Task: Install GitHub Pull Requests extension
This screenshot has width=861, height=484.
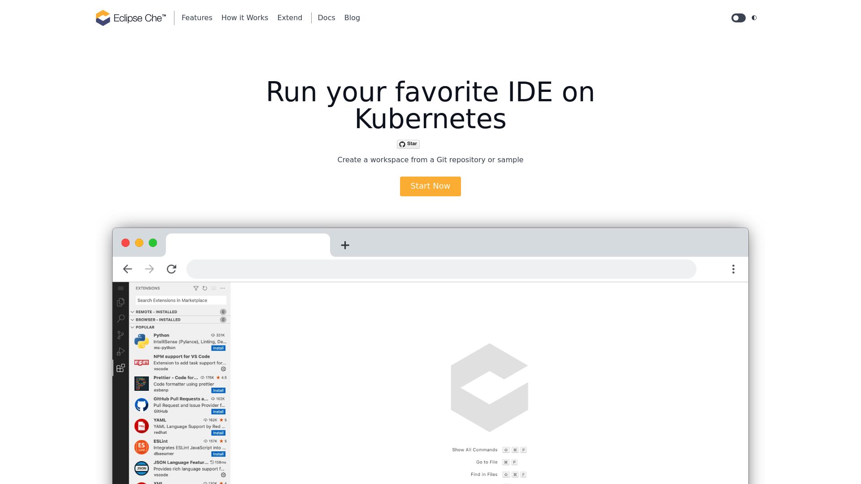Action: [x=218, y=412]
